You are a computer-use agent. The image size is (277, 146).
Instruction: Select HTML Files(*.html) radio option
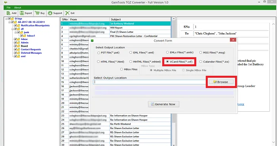pos(98,62)
